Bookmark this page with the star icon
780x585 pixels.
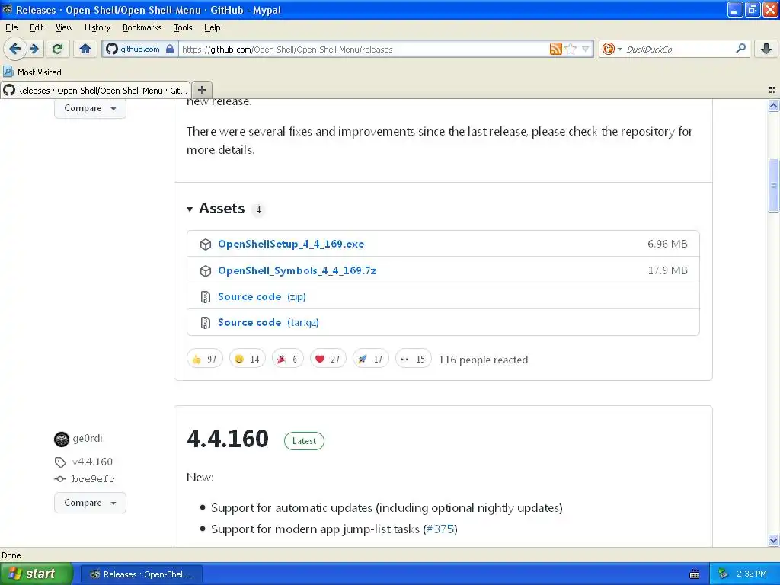(x=571, y=49)
